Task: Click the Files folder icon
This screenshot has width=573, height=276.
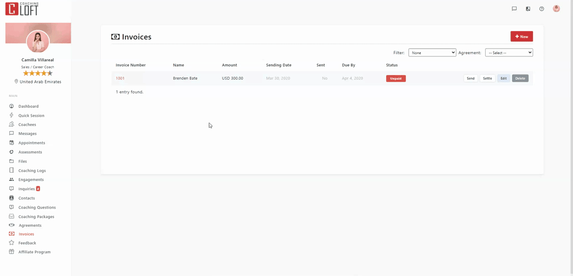Action: pyautogui.click(x=11, y=161)
